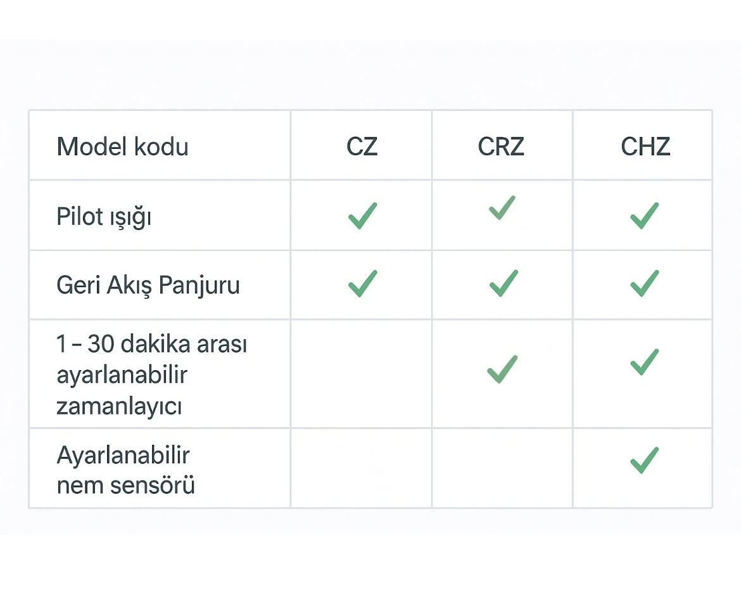Image resolution: width=741 pixels, height=597 pixels.
Task: Click the Pilot ışığı checkmark under CHZ
Action: [644, 215]
